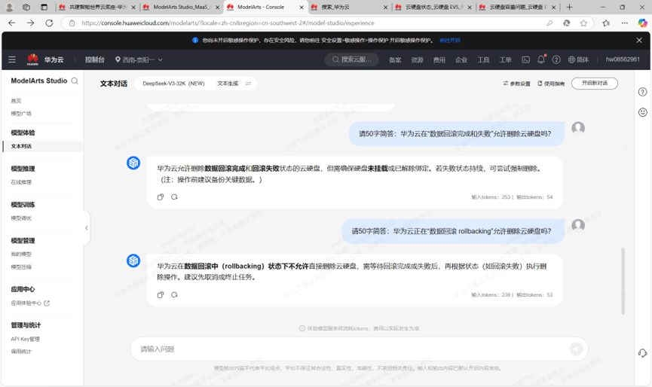This screenshot has height=387, width=652.
Task: Open a new browser tab
Action: click(x=569, y=7)
